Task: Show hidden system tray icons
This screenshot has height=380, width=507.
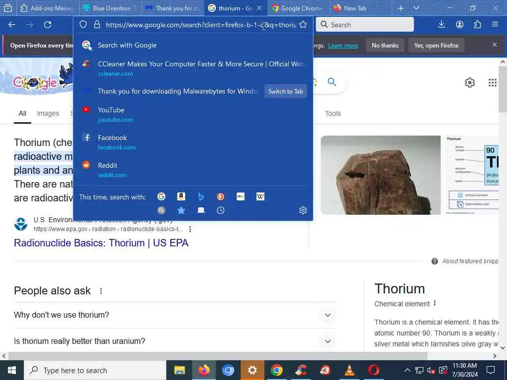Action: point(407,370)
